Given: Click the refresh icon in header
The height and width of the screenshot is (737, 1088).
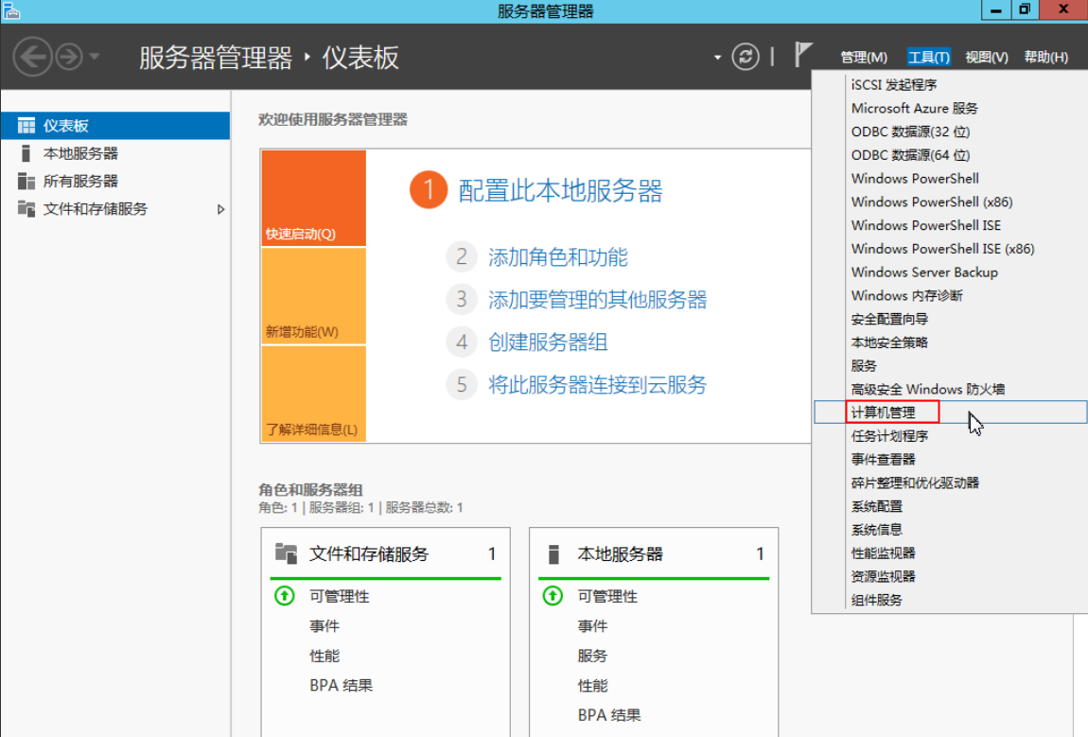Looking at the screenshot, I should [746, 57].
